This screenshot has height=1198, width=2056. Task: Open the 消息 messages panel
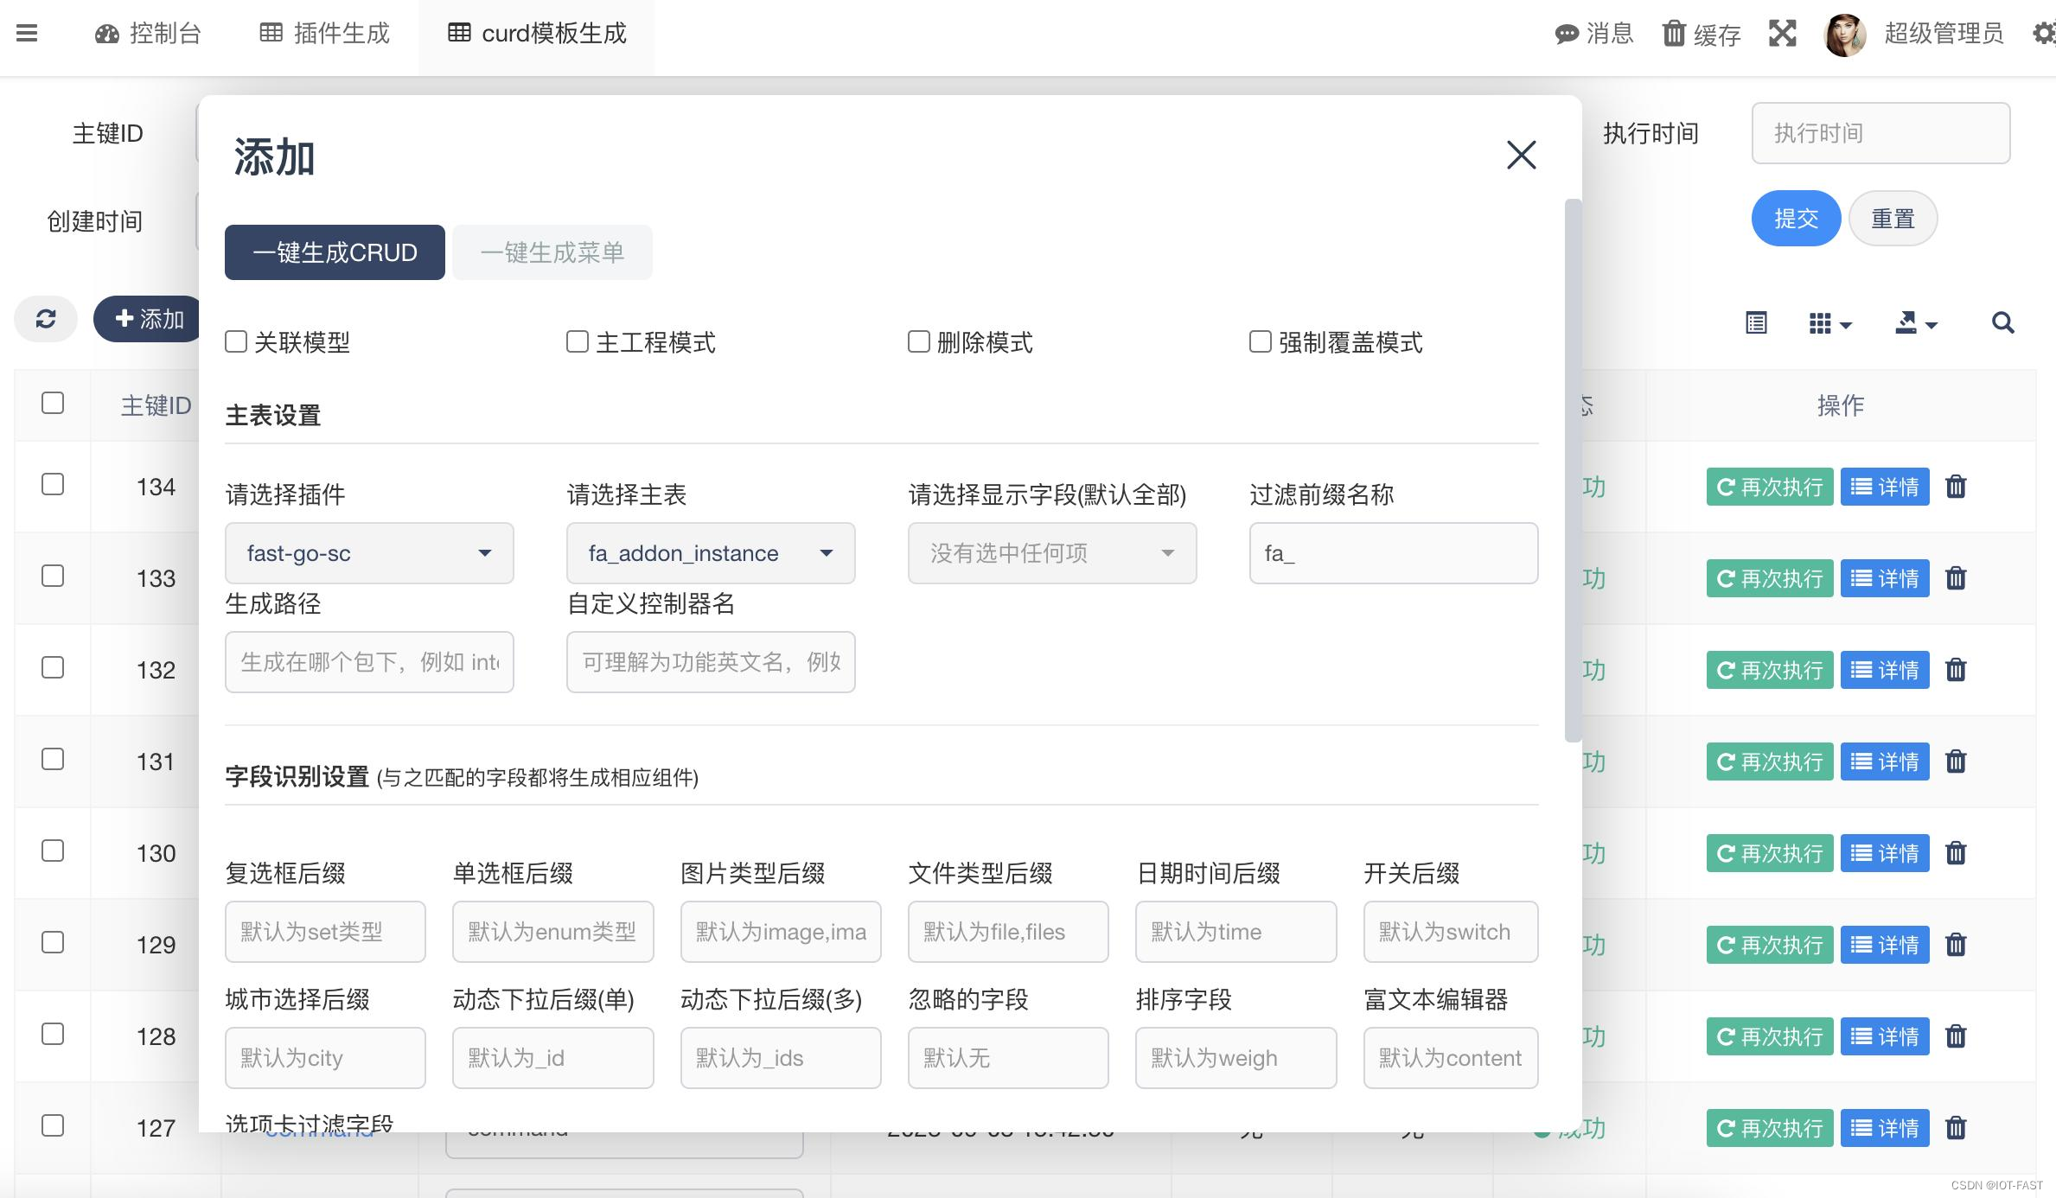1593,34
